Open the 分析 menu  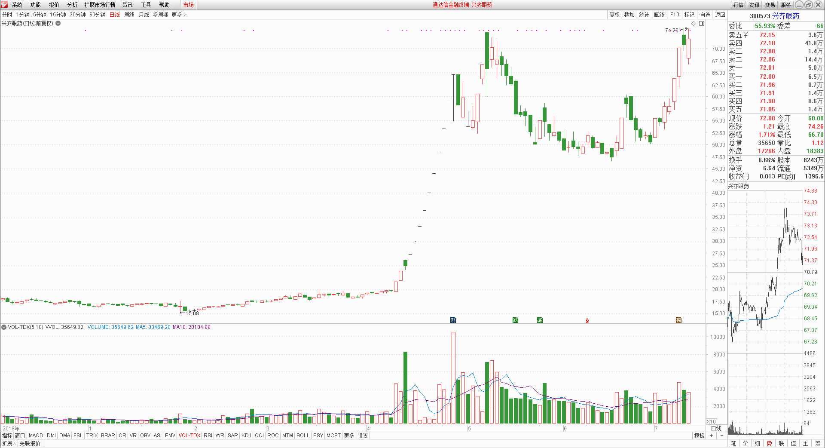click(x=73, y=5)
